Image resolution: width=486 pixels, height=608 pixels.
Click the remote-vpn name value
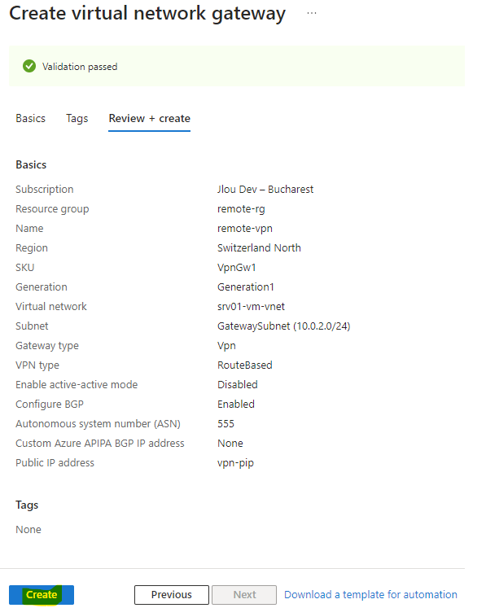pos(245,229)
